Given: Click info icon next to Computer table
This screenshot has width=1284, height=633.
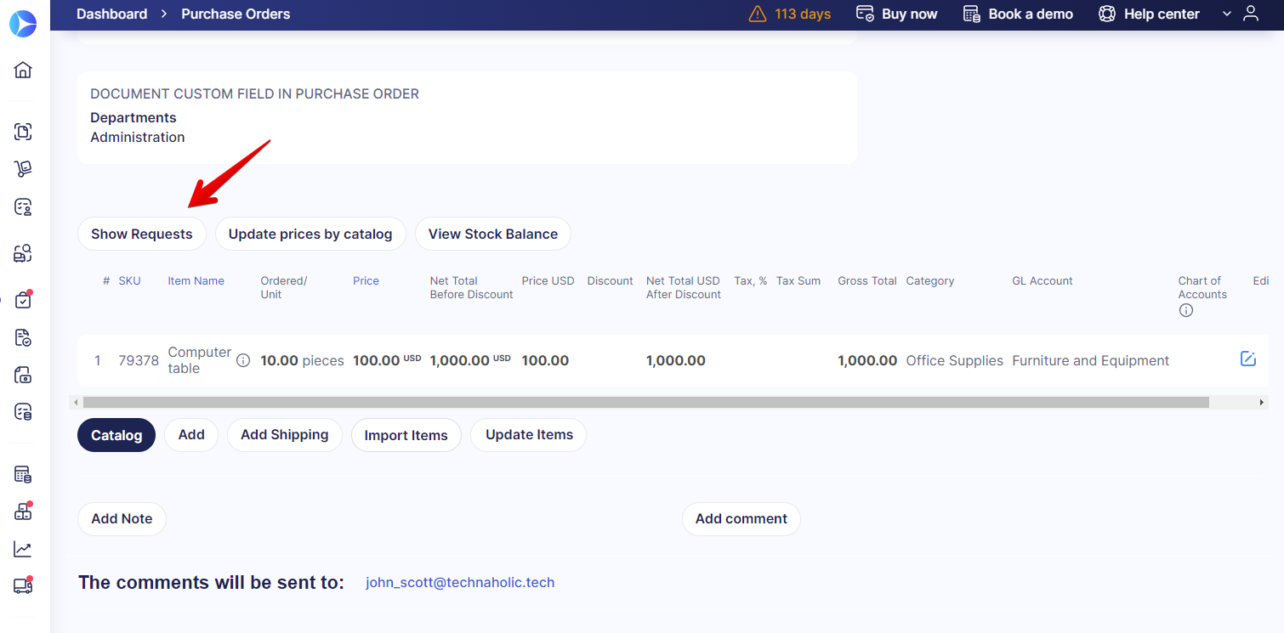Looking at the screenshot, I should (x=243, y=360).
